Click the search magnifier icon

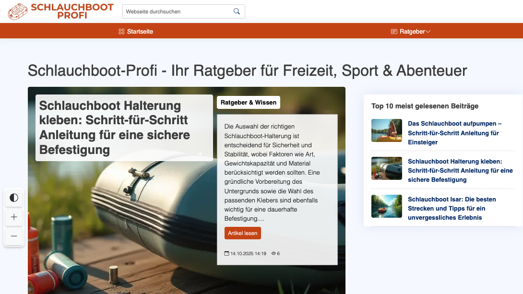click(x=236, y=11)
